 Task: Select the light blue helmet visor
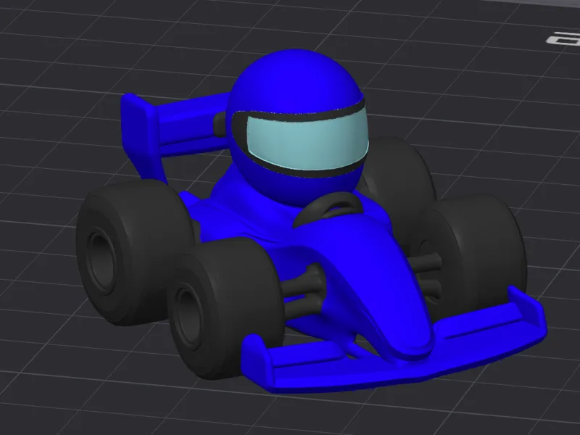307,141
